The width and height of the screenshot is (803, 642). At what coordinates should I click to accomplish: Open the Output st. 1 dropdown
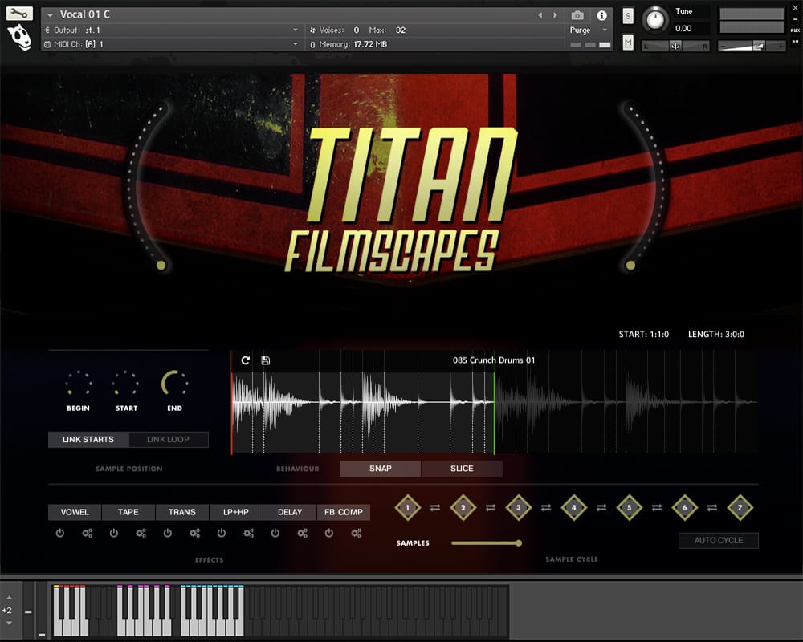tap(296, 30)
